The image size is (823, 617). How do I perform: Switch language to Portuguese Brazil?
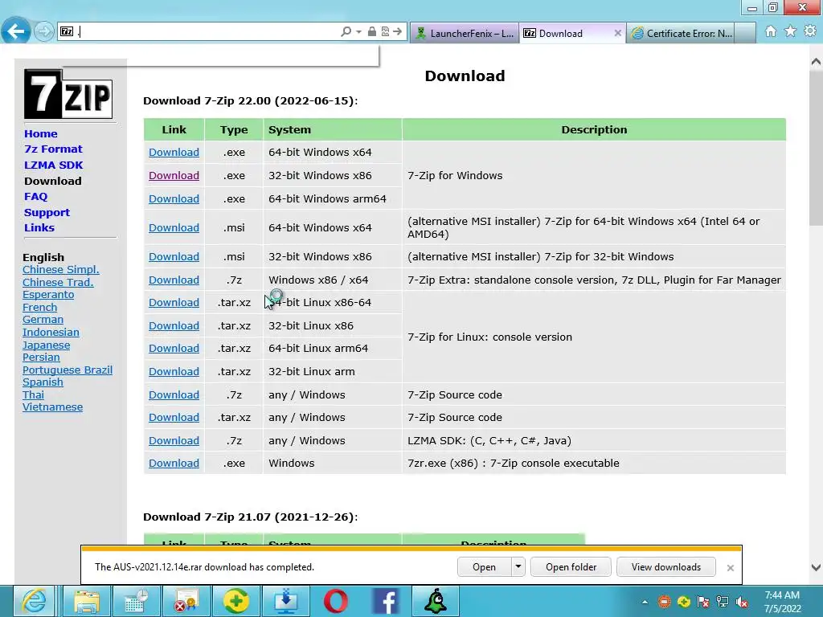(68, 370)
